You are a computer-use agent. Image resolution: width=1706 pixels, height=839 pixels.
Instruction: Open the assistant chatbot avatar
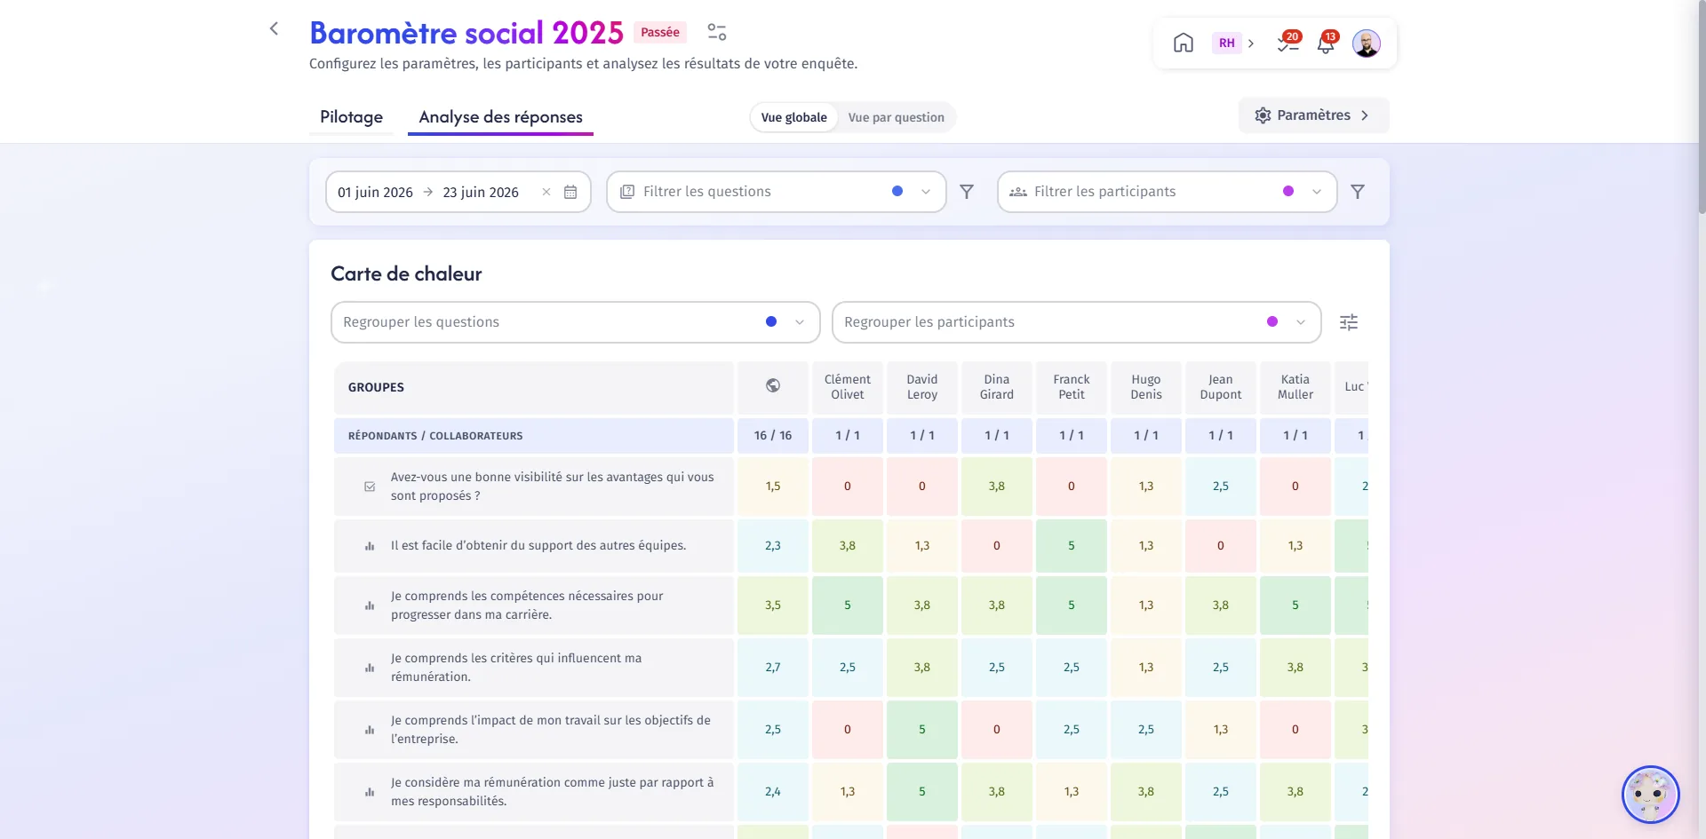coord(1650,795)
